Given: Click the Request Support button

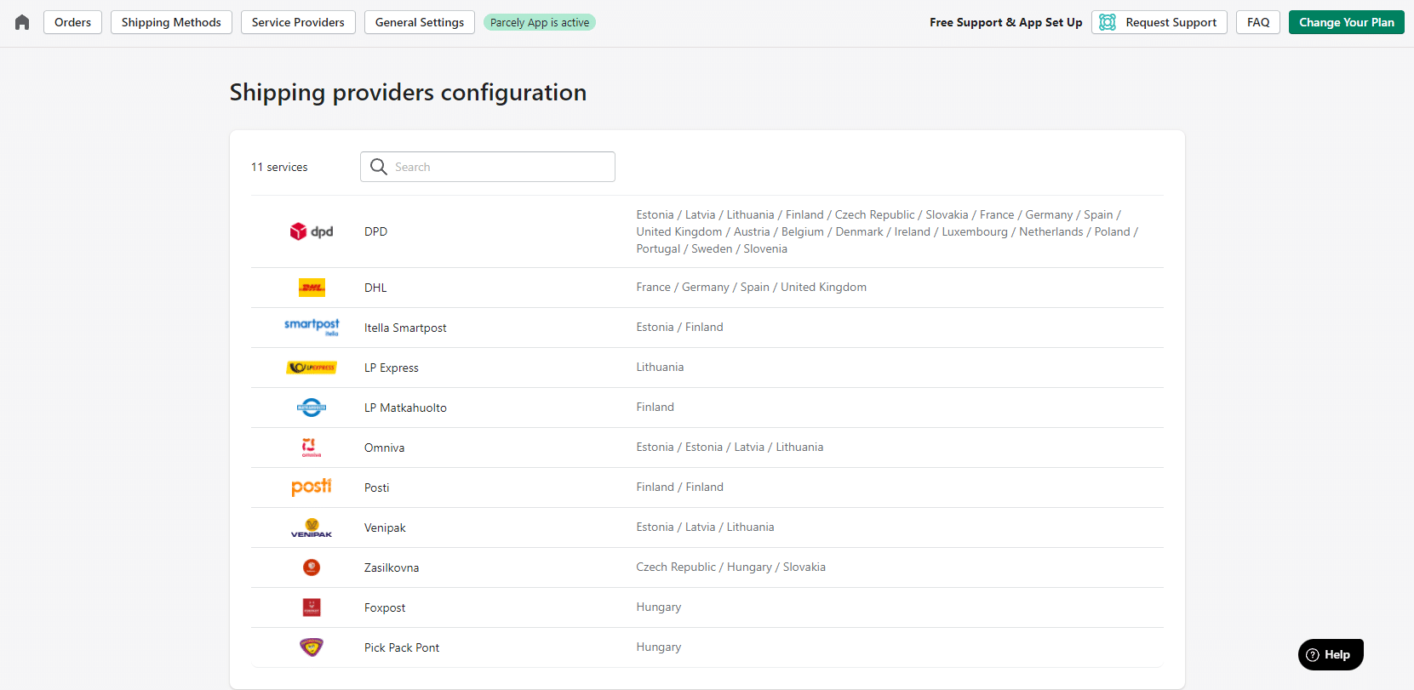Looking at the screenshot, I should (1159, 22).
